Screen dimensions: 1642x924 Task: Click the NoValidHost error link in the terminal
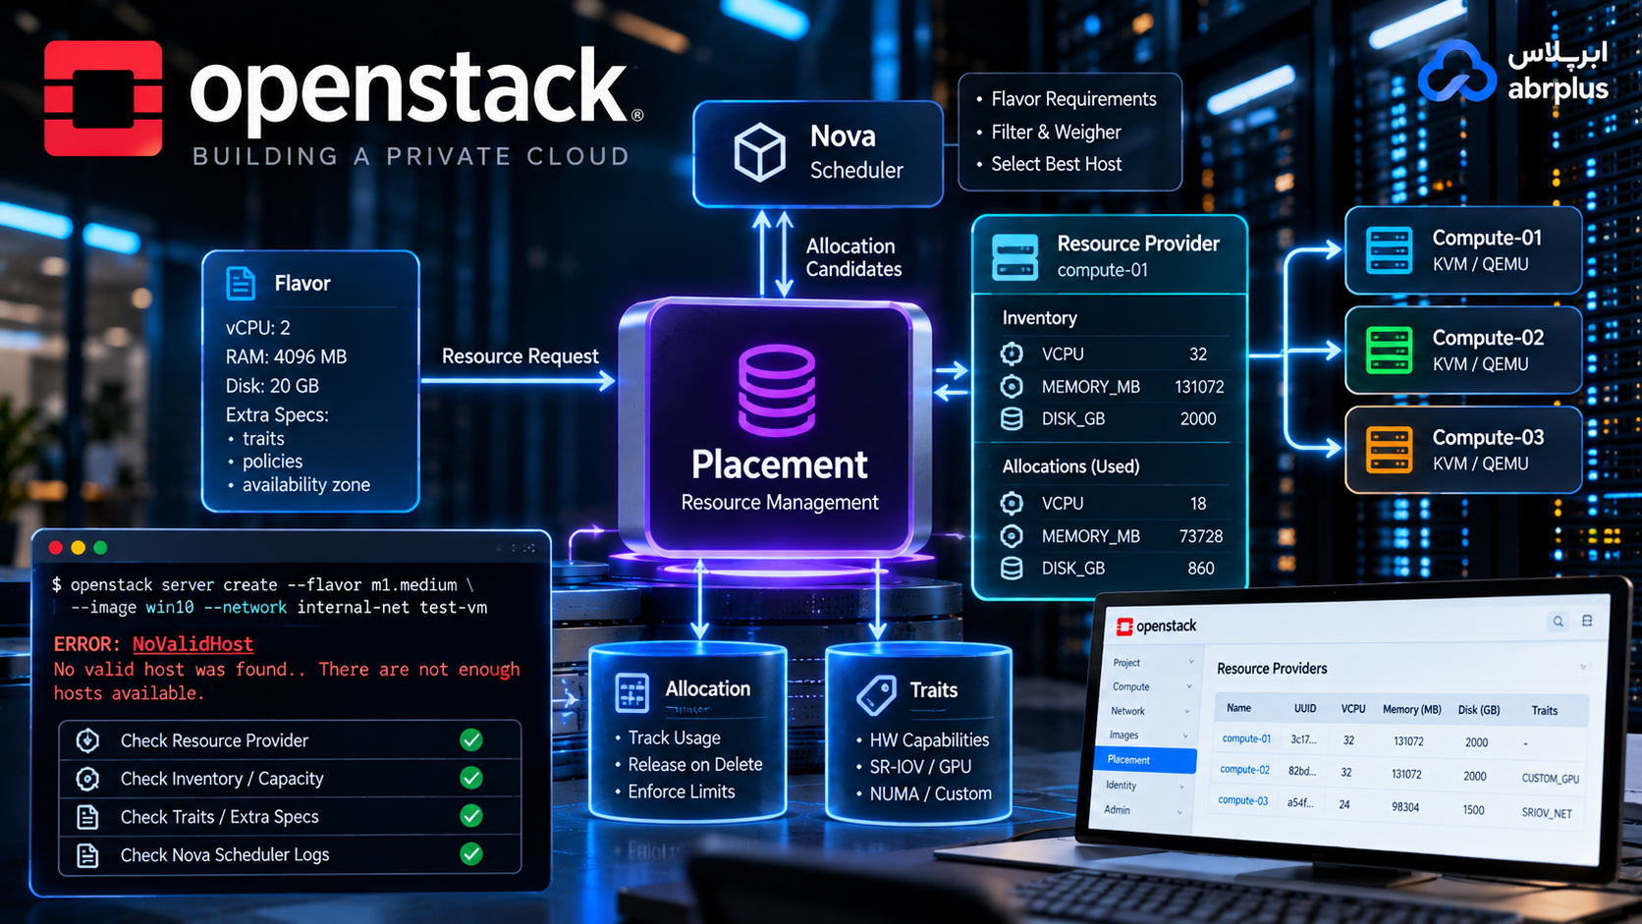192,644
